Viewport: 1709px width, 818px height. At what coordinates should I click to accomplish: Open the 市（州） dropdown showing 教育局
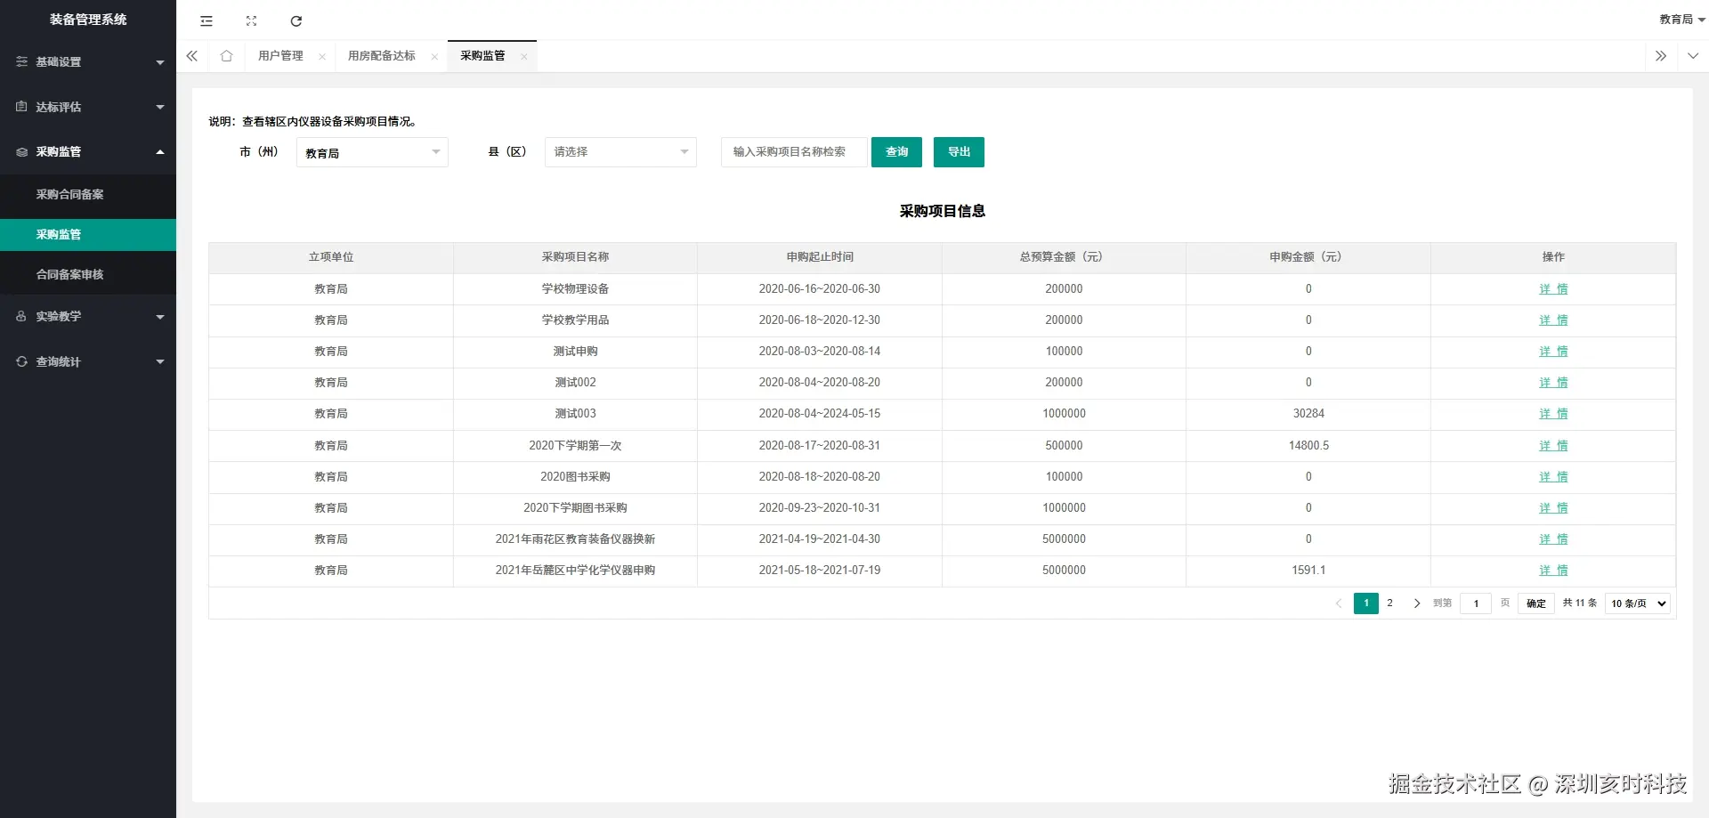(372, 152)
